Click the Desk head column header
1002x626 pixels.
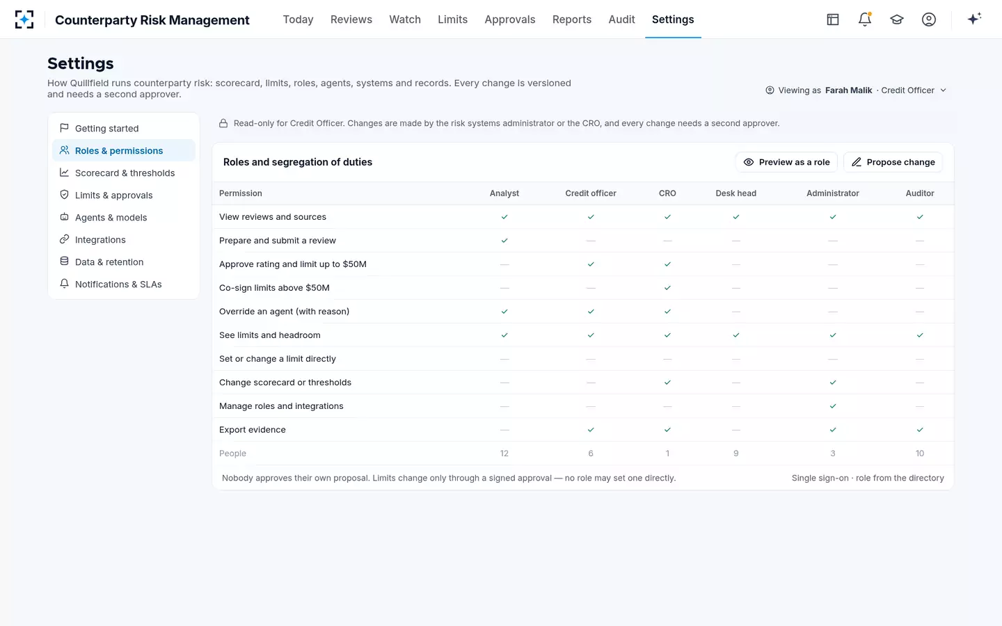point(735,193)
